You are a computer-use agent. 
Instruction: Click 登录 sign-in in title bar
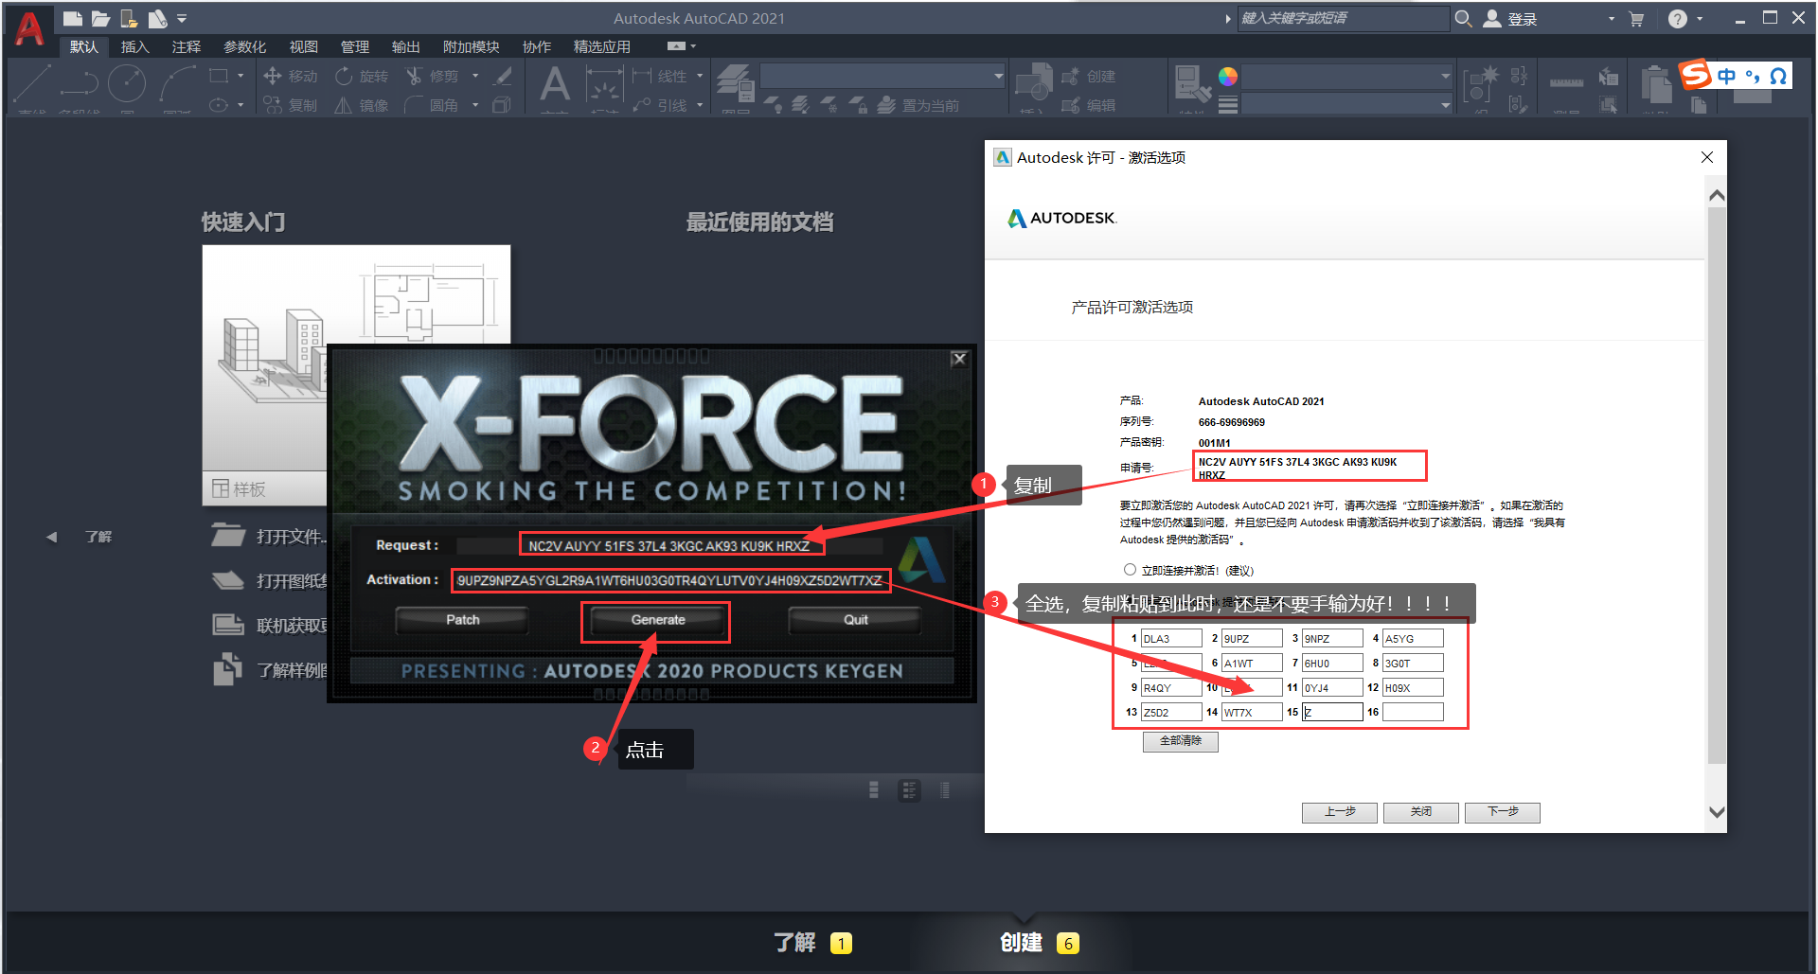[1510, 19]
